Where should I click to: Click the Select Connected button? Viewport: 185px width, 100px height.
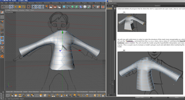(x=58, y=92)
